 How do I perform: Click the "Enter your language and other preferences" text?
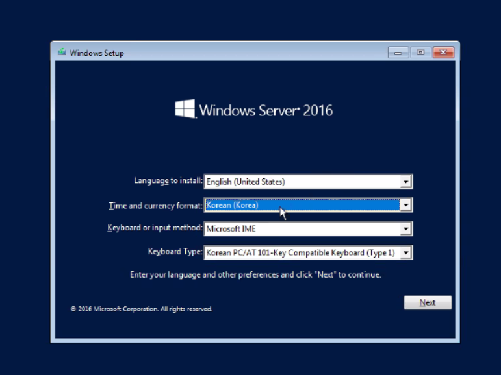[255, 275]
